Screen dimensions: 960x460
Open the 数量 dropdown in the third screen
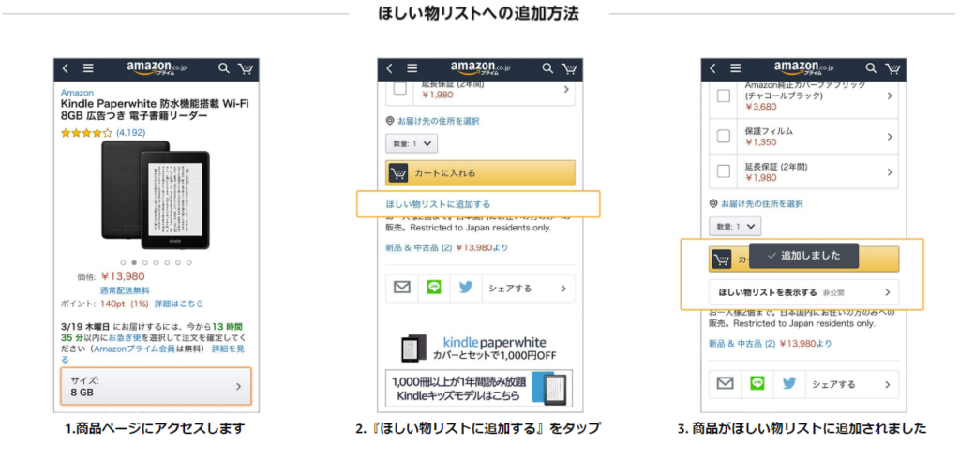[735, 227]
